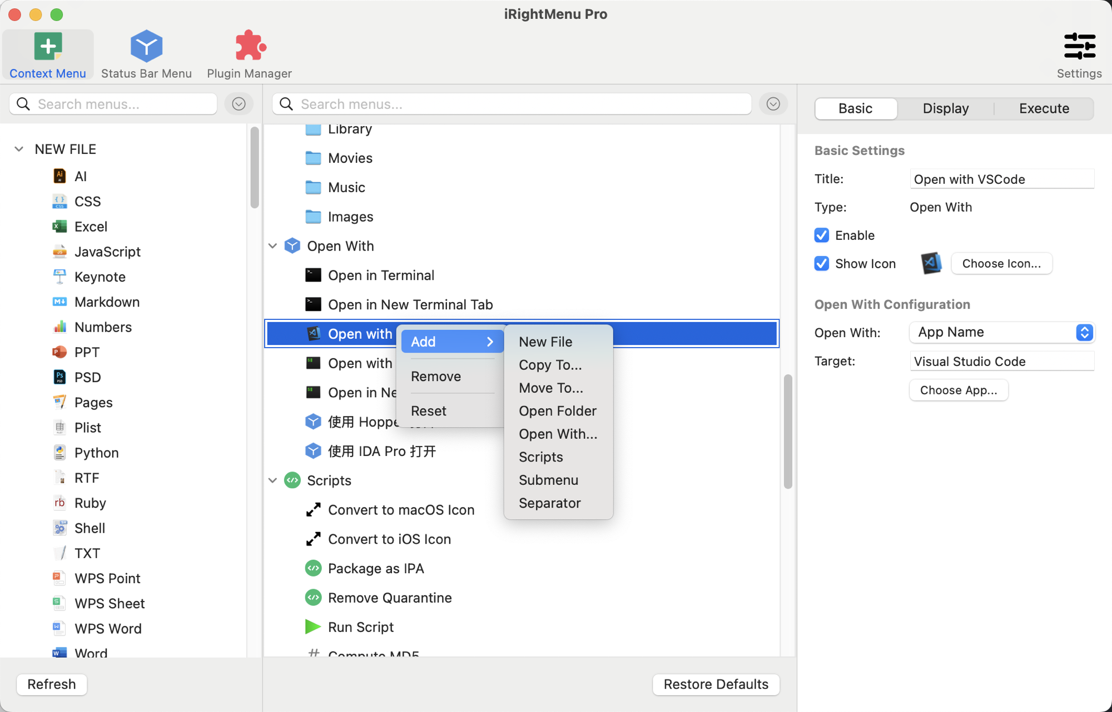Toggle the Show Icon checkbox

tap(822, 263)
